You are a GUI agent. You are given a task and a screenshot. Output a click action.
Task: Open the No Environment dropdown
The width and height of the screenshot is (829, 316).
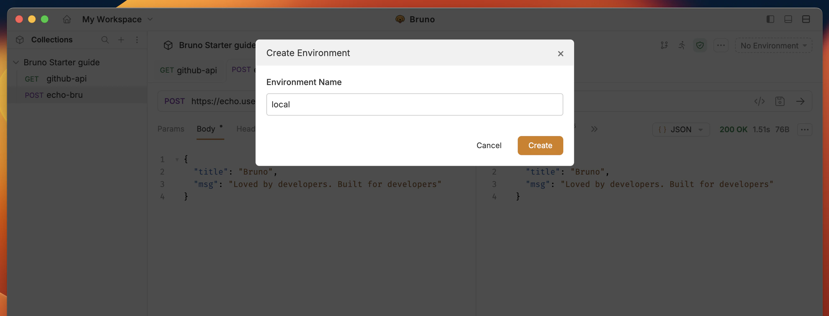coord(773,45)
